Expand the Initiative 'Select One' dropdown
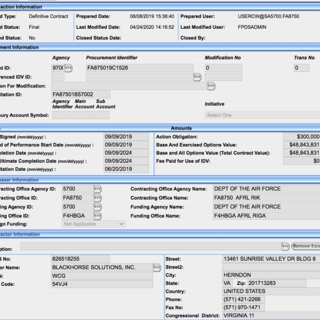Image resolution: width=320 pixels, height=320 pixels. tap(261, 115)
